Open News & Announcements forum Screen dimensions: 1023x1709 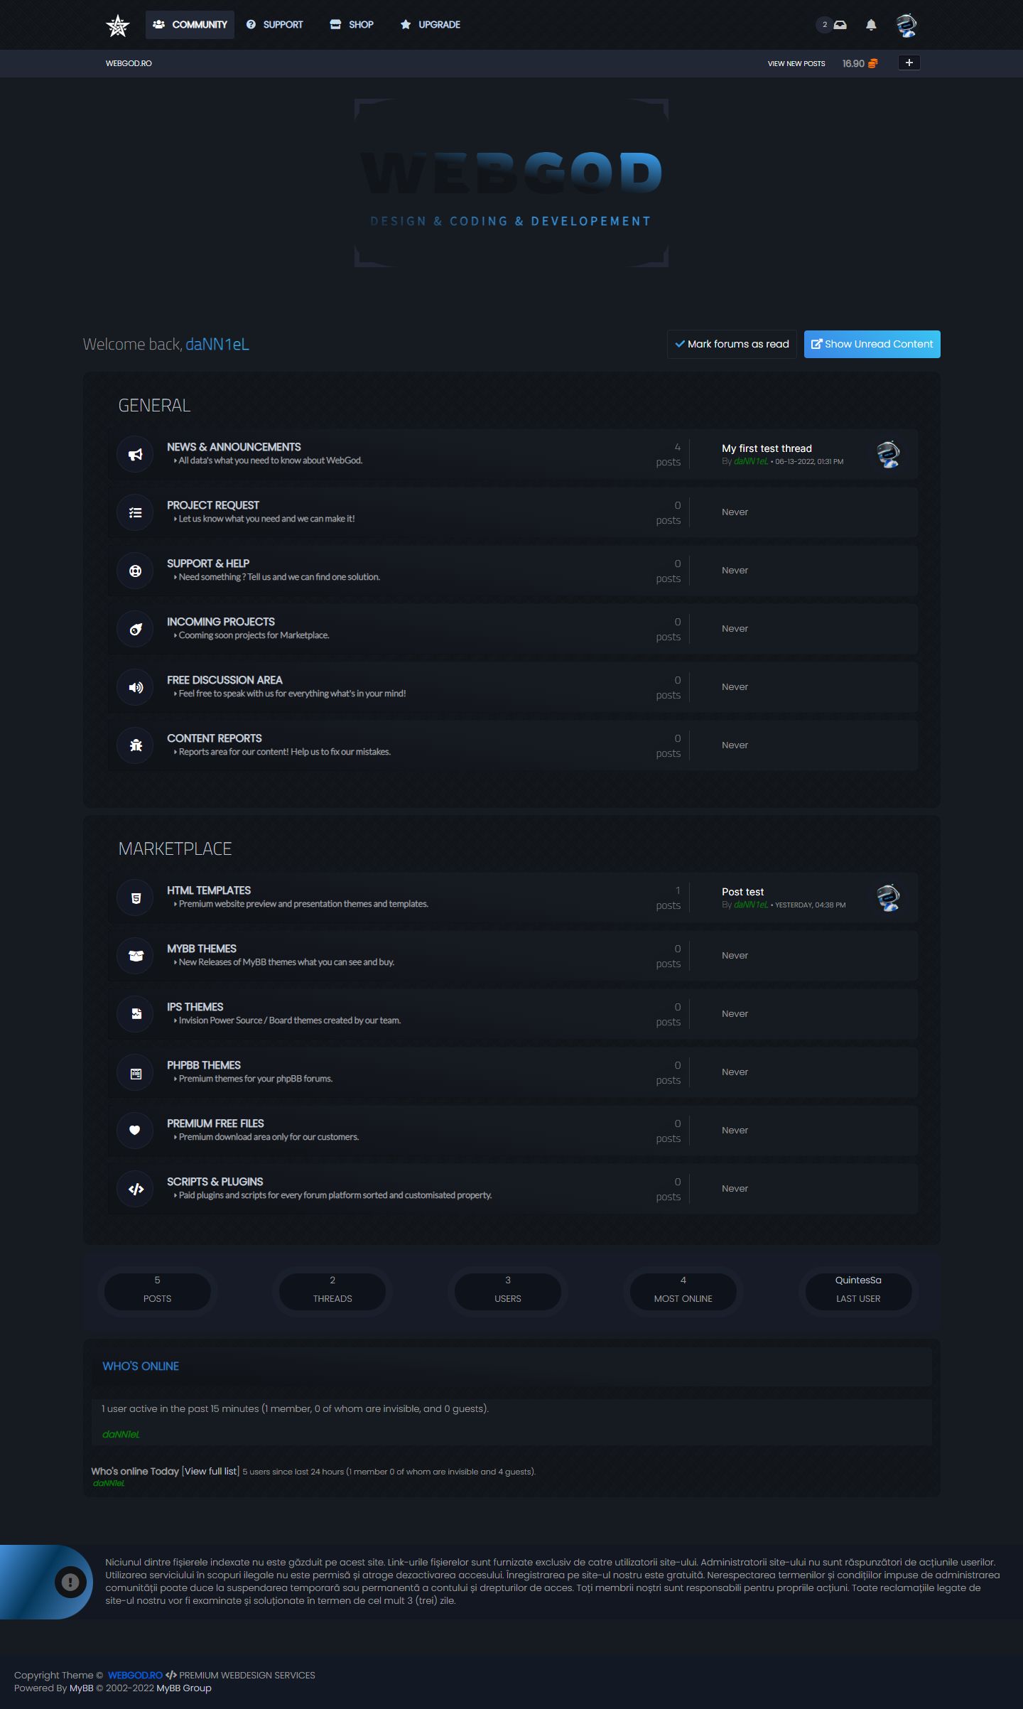tap(234, 447)
